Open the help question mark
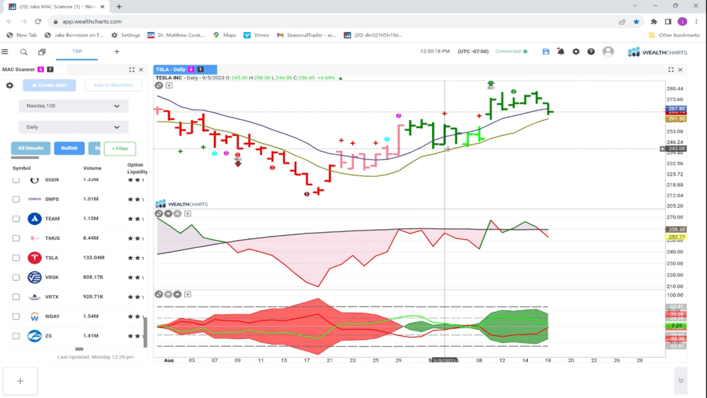This screenshot has height=398, width=707. click(x=591, y=52)
